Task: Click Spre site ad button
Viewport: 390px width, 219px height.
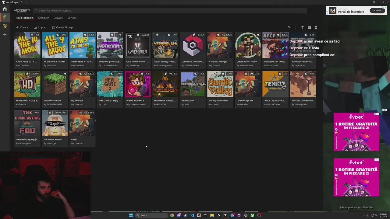Action: pyautogui.click(x=378, y=10)
